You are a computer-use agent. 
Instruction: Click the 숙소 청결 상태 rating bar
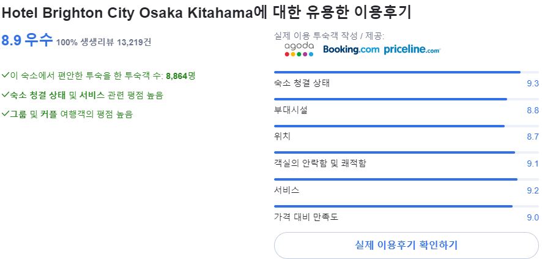tap(406, 72)
